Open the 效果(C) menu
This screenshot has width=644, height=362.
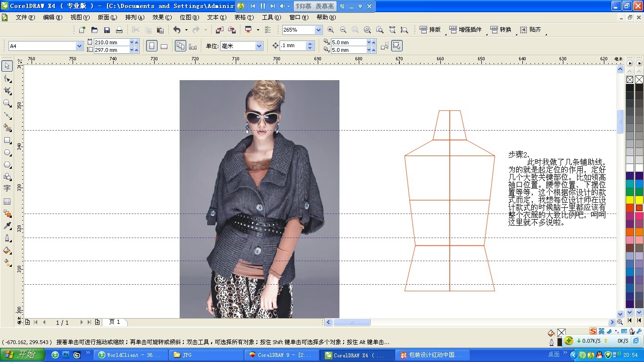(x=162, y=17)
